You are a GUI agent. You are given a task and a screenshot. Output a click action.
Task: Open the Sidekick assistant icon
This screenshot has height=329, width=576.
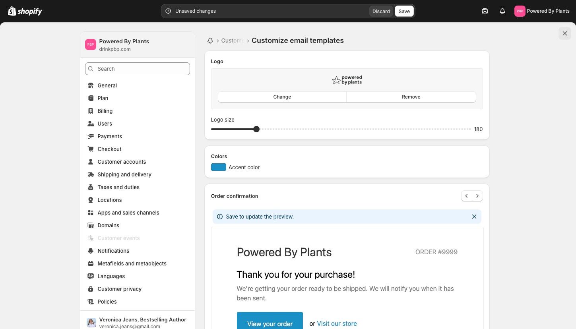(485, 11)
